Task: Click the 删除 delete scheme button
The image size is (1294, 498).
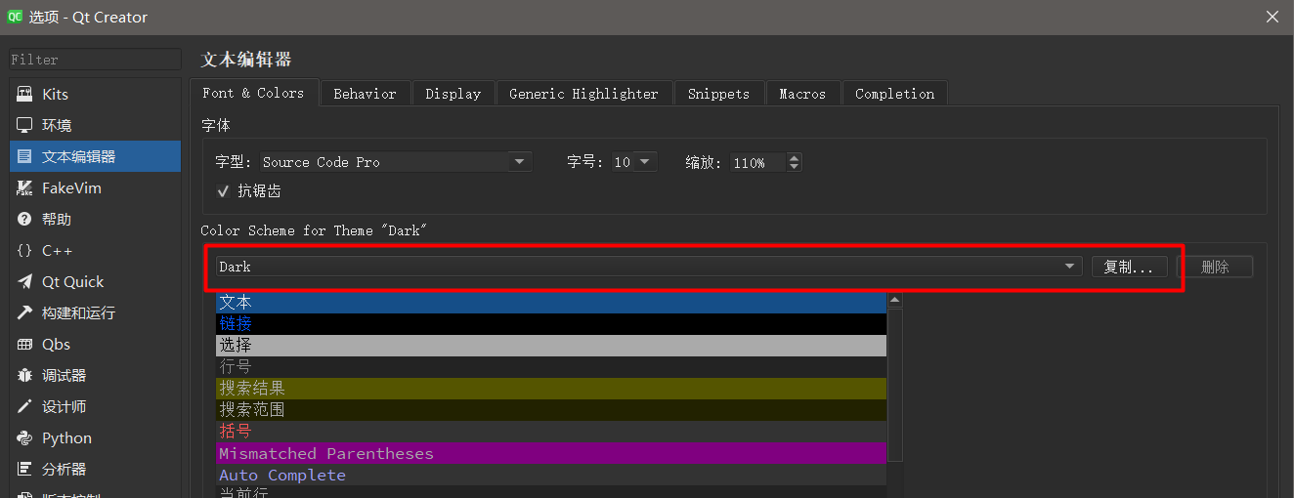Action: [x=1215, y=267]
